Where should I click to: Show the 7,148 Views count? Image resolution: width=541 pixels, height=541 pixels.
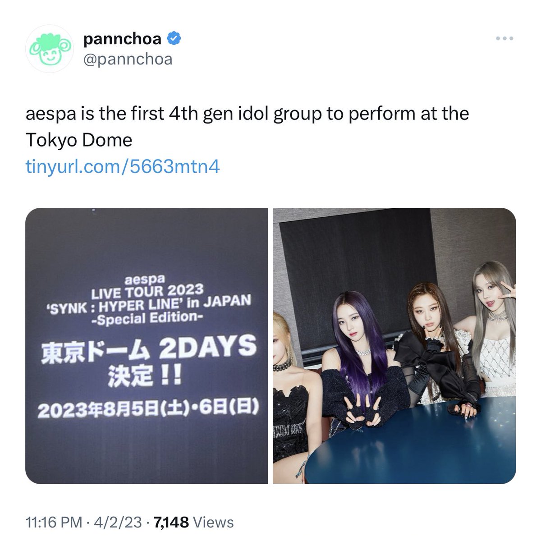pyautogui.click(x=194, y=523)
